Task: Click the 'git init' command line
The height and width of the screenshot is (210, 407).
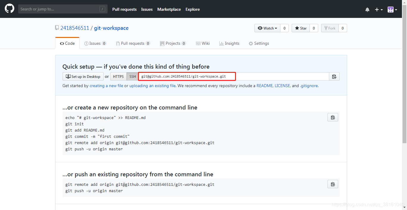Action: (x=74, y=124)
